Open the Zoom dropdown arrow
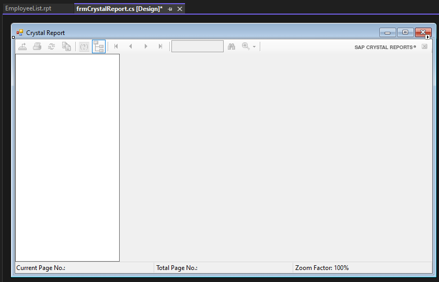 254,46
